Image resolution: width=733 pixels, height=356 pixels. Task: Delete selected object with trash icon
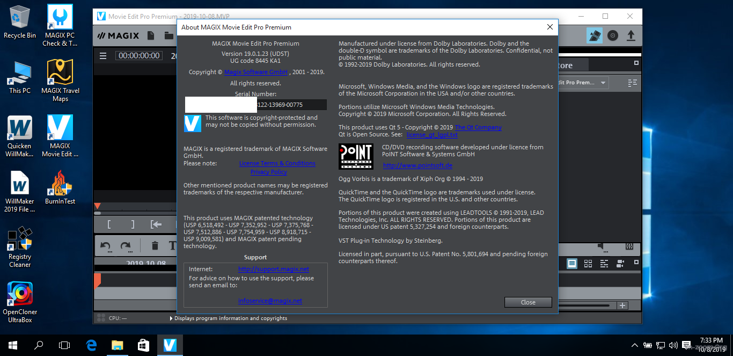(x=155, y=246)
